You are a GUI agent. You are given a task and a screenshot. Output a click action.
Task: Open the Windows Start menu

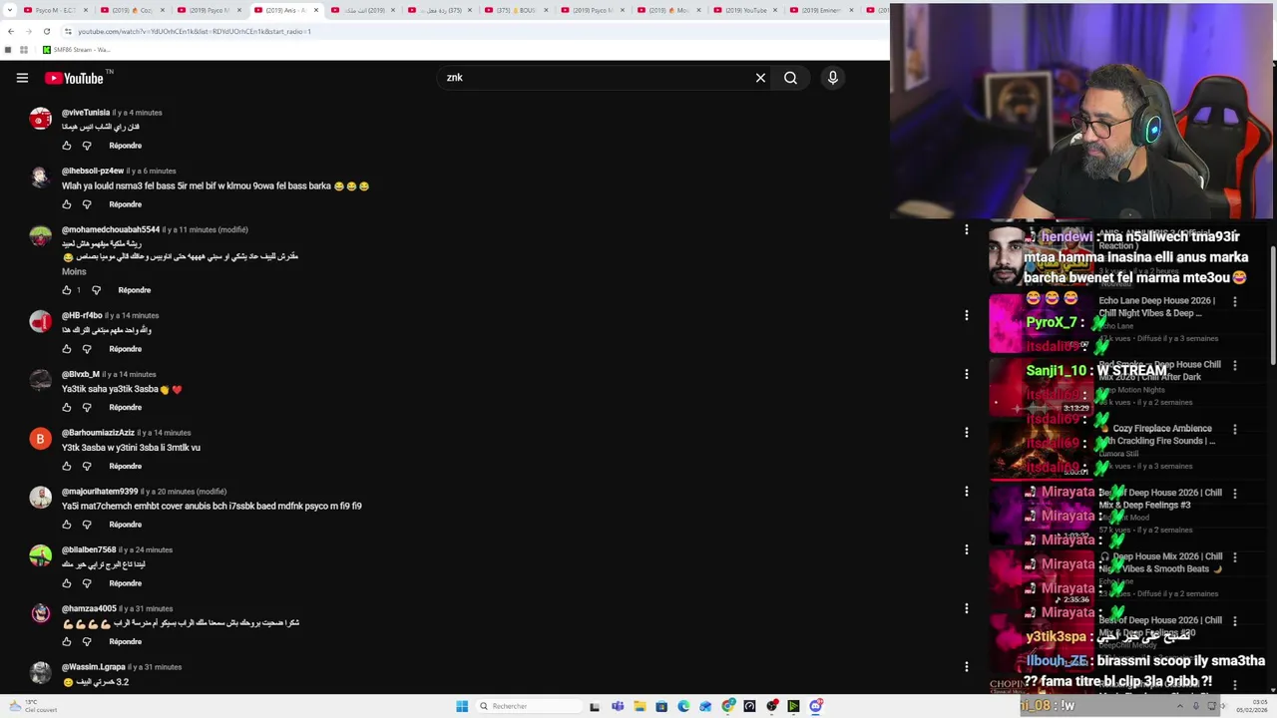coord(462,706)
